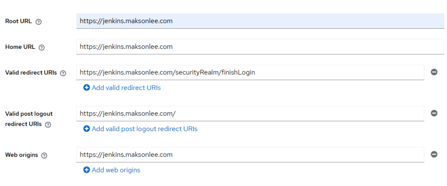Remove the securityRealm/finishLogin redirect URI entry
The image size is (447, 186).
point(434,72)
